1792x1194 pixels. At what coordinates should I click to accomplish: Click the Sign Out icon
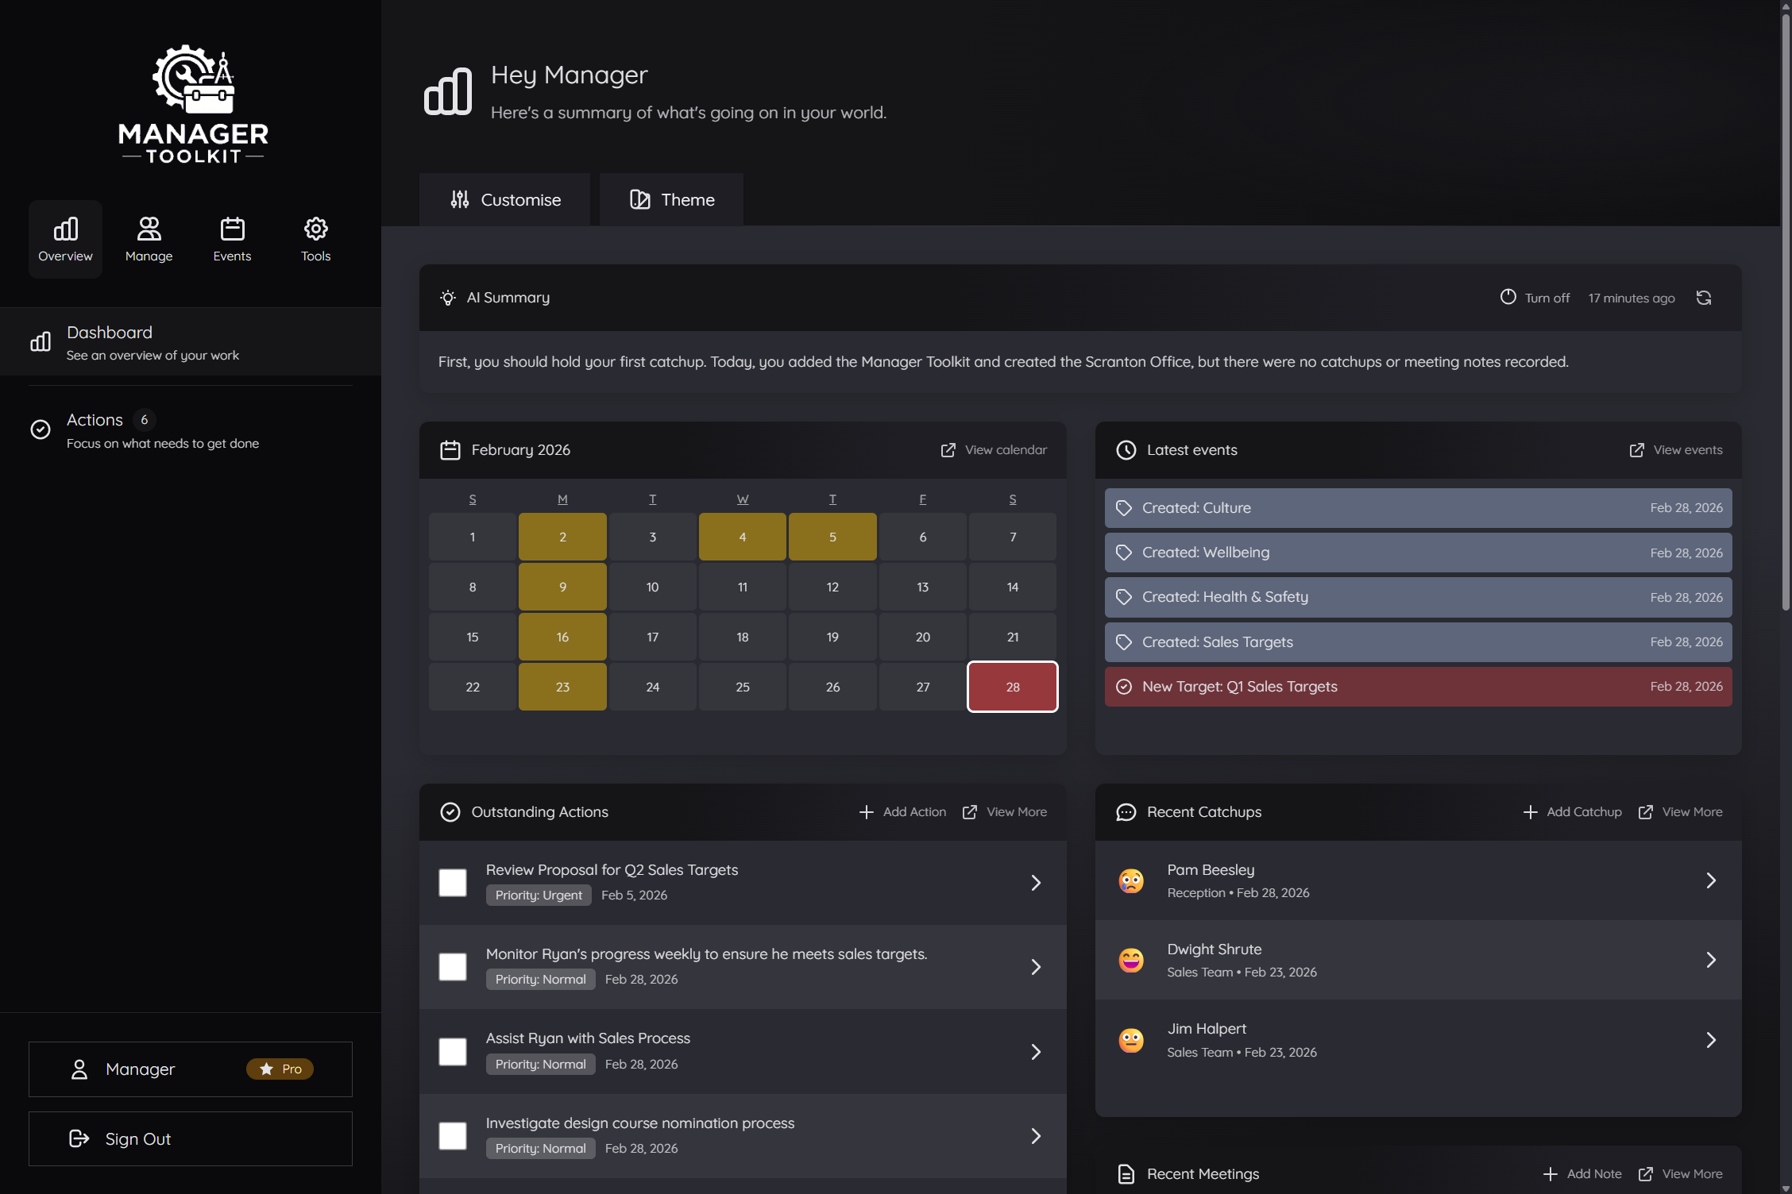(x=79, y=1138)
